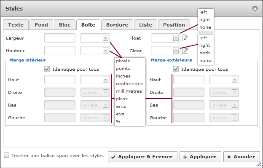Toggle Identique pour tous in Marge extérieure

click(x=176, y=69)
